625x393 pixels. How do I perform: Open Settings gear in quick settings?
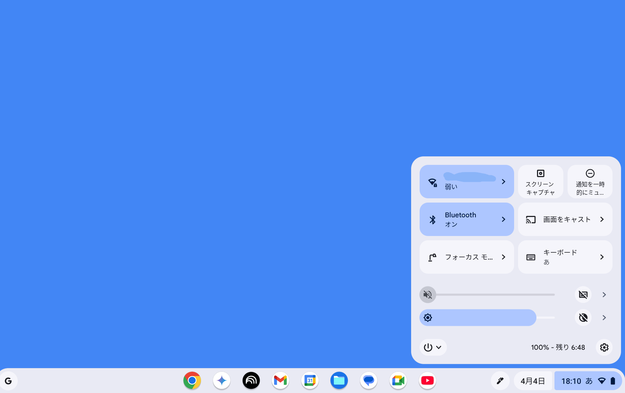604,347
